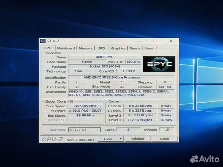Click the empty Rated FSB field
The image size is (223, 167).
click(x=85, y=120)
